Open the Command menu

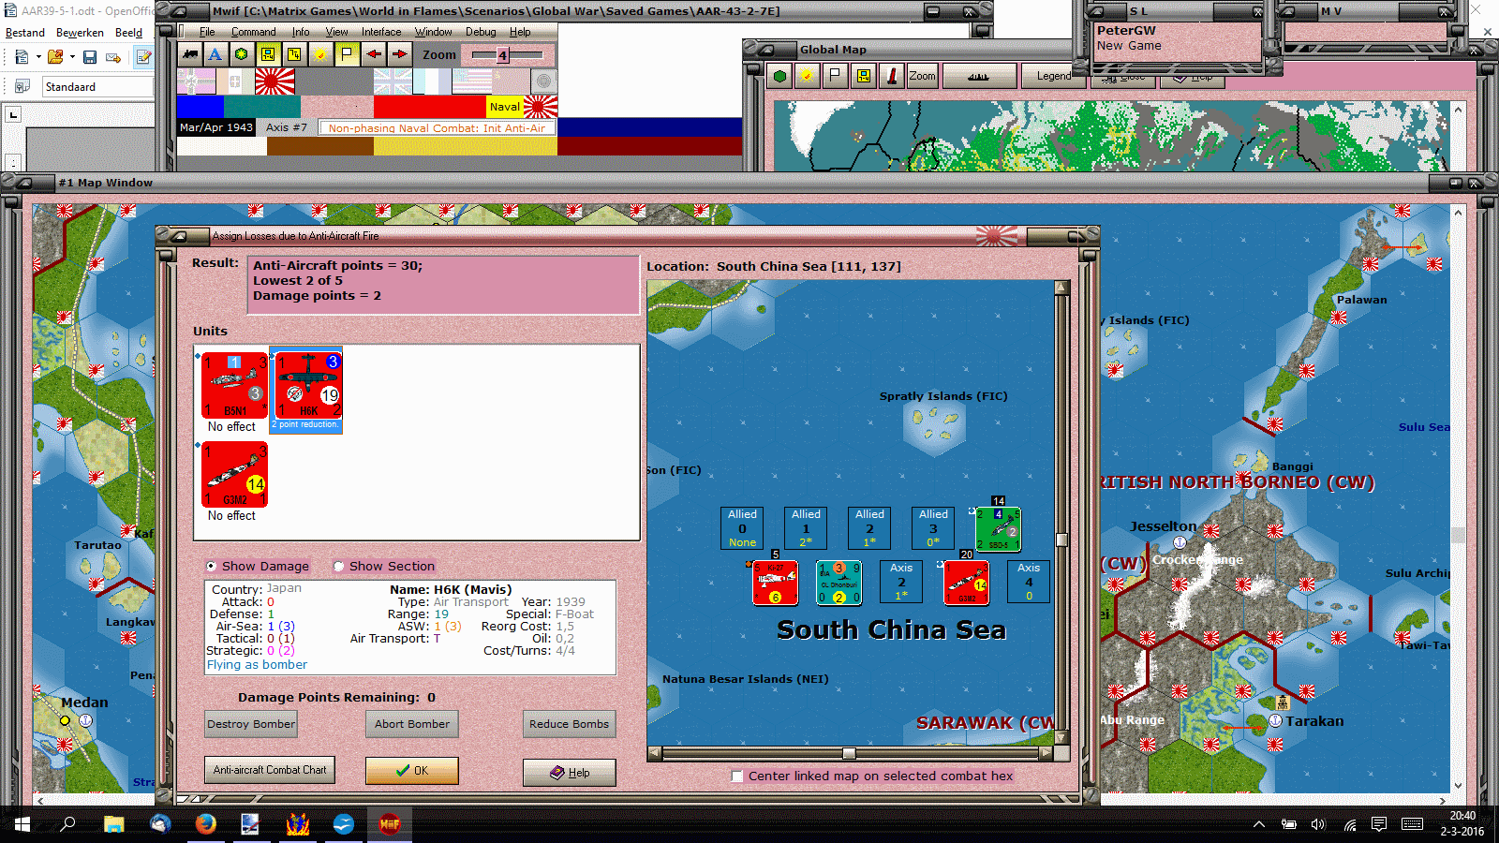click(253, 32)
